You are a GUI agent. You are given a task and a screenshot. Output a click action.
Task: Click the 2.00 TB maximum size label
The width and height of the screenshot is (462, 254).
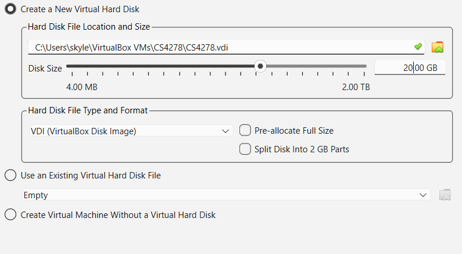click(x=356, y=87)
